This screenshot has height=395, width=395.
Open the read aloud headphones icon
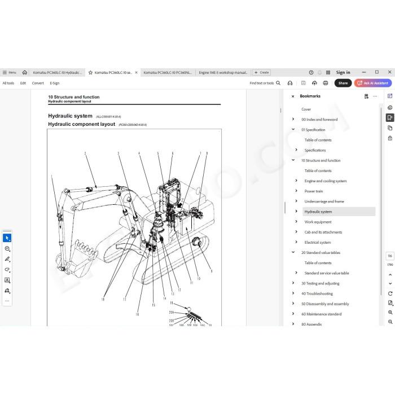pyautogui.click(x=290, y=83)
